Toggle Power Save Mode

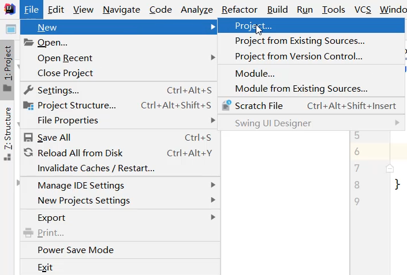[76, 250]
